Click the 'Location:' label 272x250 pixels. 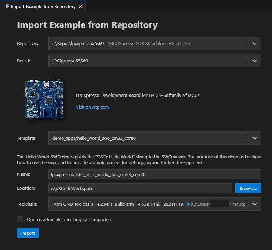point(26,188)
